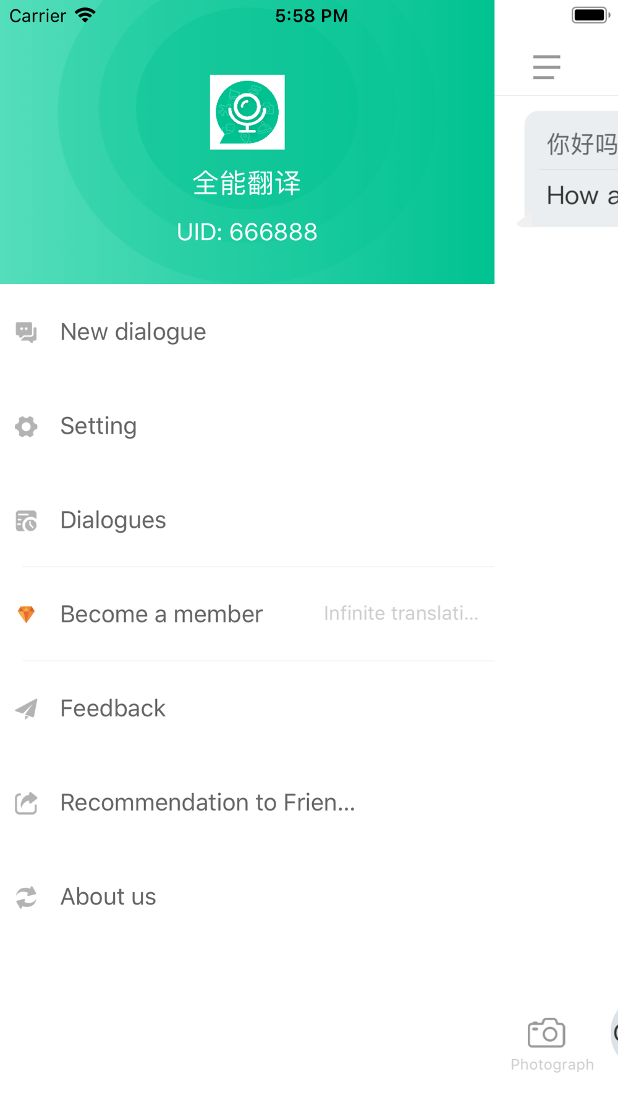Screen dimensions: 618x1100
Task: Click the share icon for Recommendation
Action: (x=26, y=803)
